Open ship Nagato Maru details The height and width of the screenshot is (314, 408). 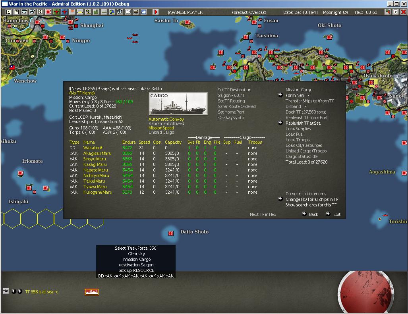click(95, 170)
